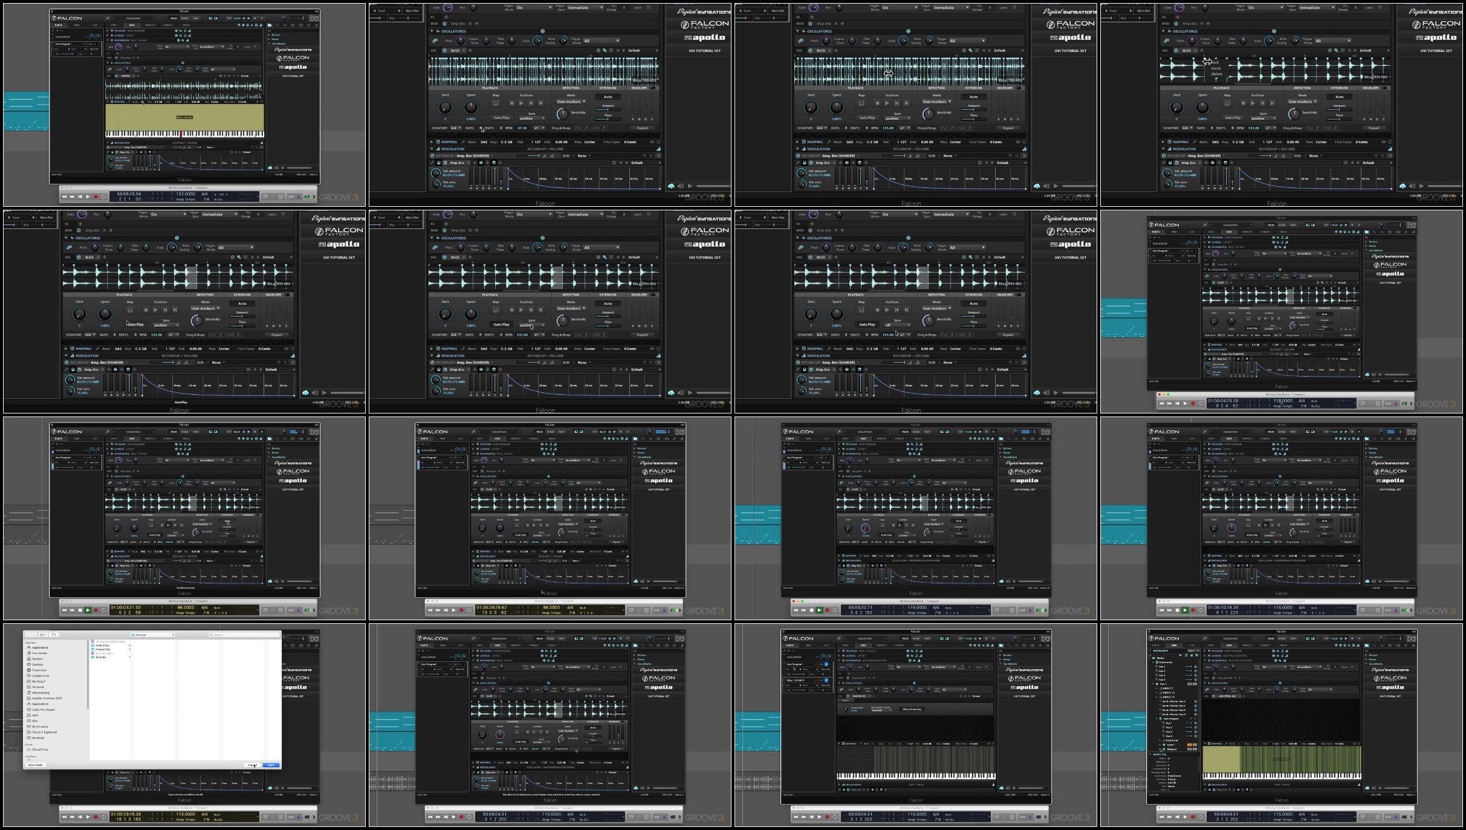
Task: Click the back arrow in file dialog toolbar
Action: (x=28, y=635)
